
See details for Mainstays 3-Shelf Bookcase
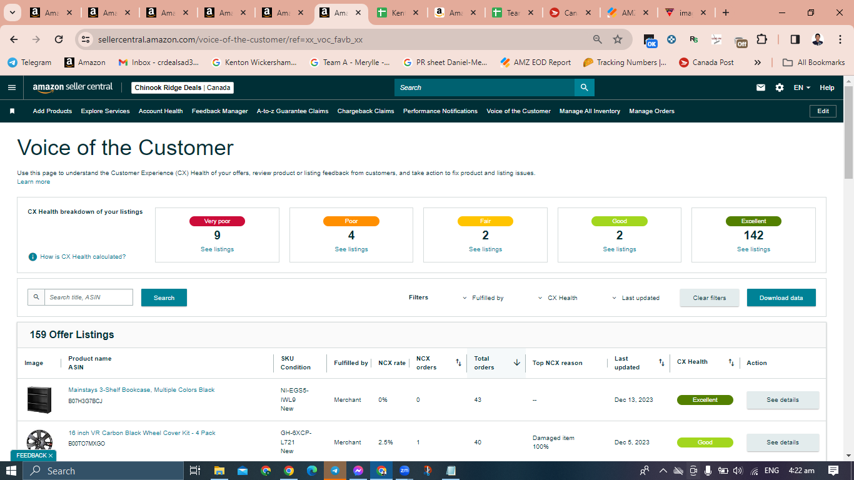click(783, 400)
